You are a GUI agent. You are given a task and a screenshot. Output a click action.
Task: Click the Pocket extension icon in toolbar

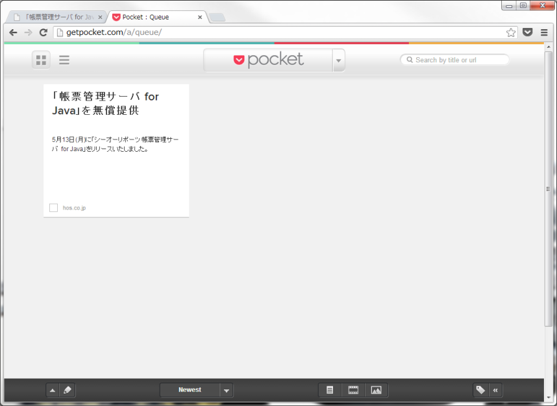pyautogui.click(x=528, y=32)
